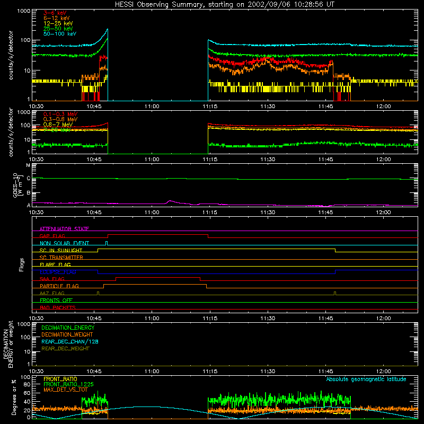The image size is (424, 424).
Task: Select the FRONTS_OFF flag label
Action: pos(56,300)
